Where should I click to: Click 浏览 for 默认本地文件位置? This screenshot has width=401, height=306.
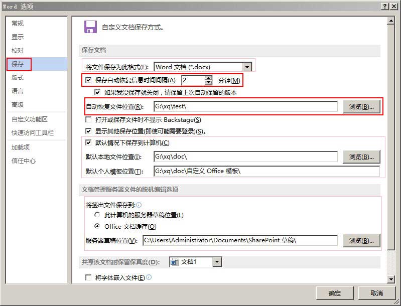coord(361,157)
